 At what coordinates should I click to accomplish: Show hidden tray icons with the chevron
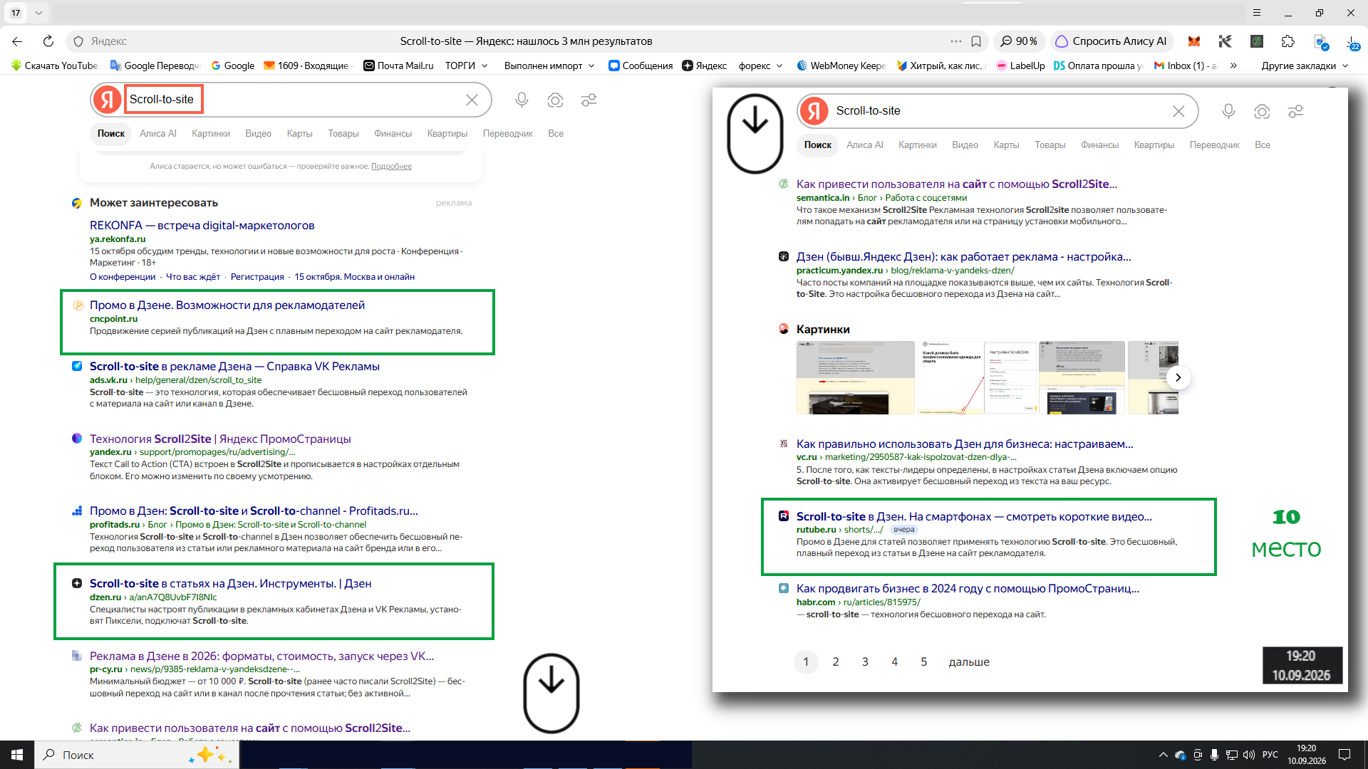click(x=1163, y=755)
